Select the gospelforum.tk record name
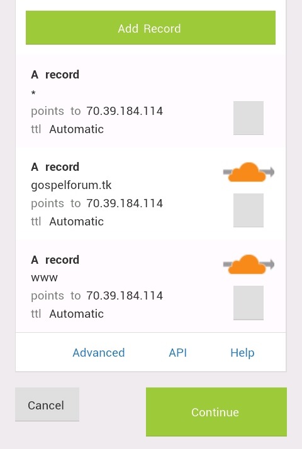This screenshot has width=302, height=449. (x=71, y=185)
